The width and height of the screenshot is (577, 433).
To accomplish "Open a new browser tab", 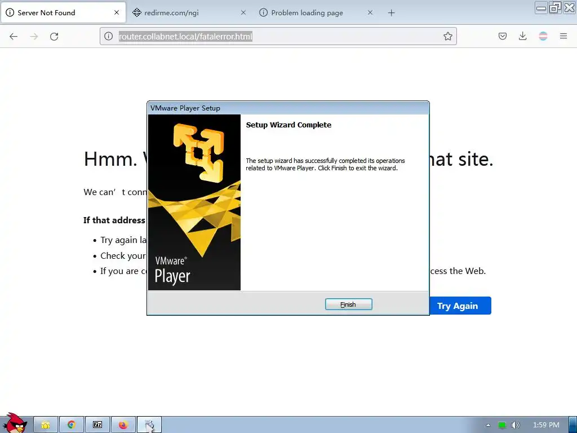I will tap(391, 13).
